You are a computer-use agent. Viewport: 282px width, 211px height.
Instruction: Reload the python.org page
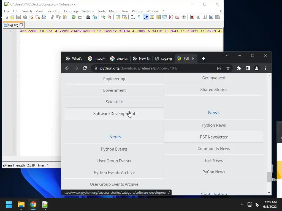click(x=85, y=68)
